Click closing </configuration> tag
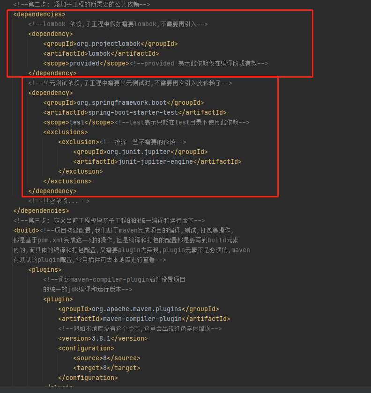Screen dimensions: 371x393 click(x=88, y=378)
